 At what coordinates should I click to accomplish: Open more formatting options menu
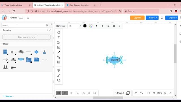[120, 26]
